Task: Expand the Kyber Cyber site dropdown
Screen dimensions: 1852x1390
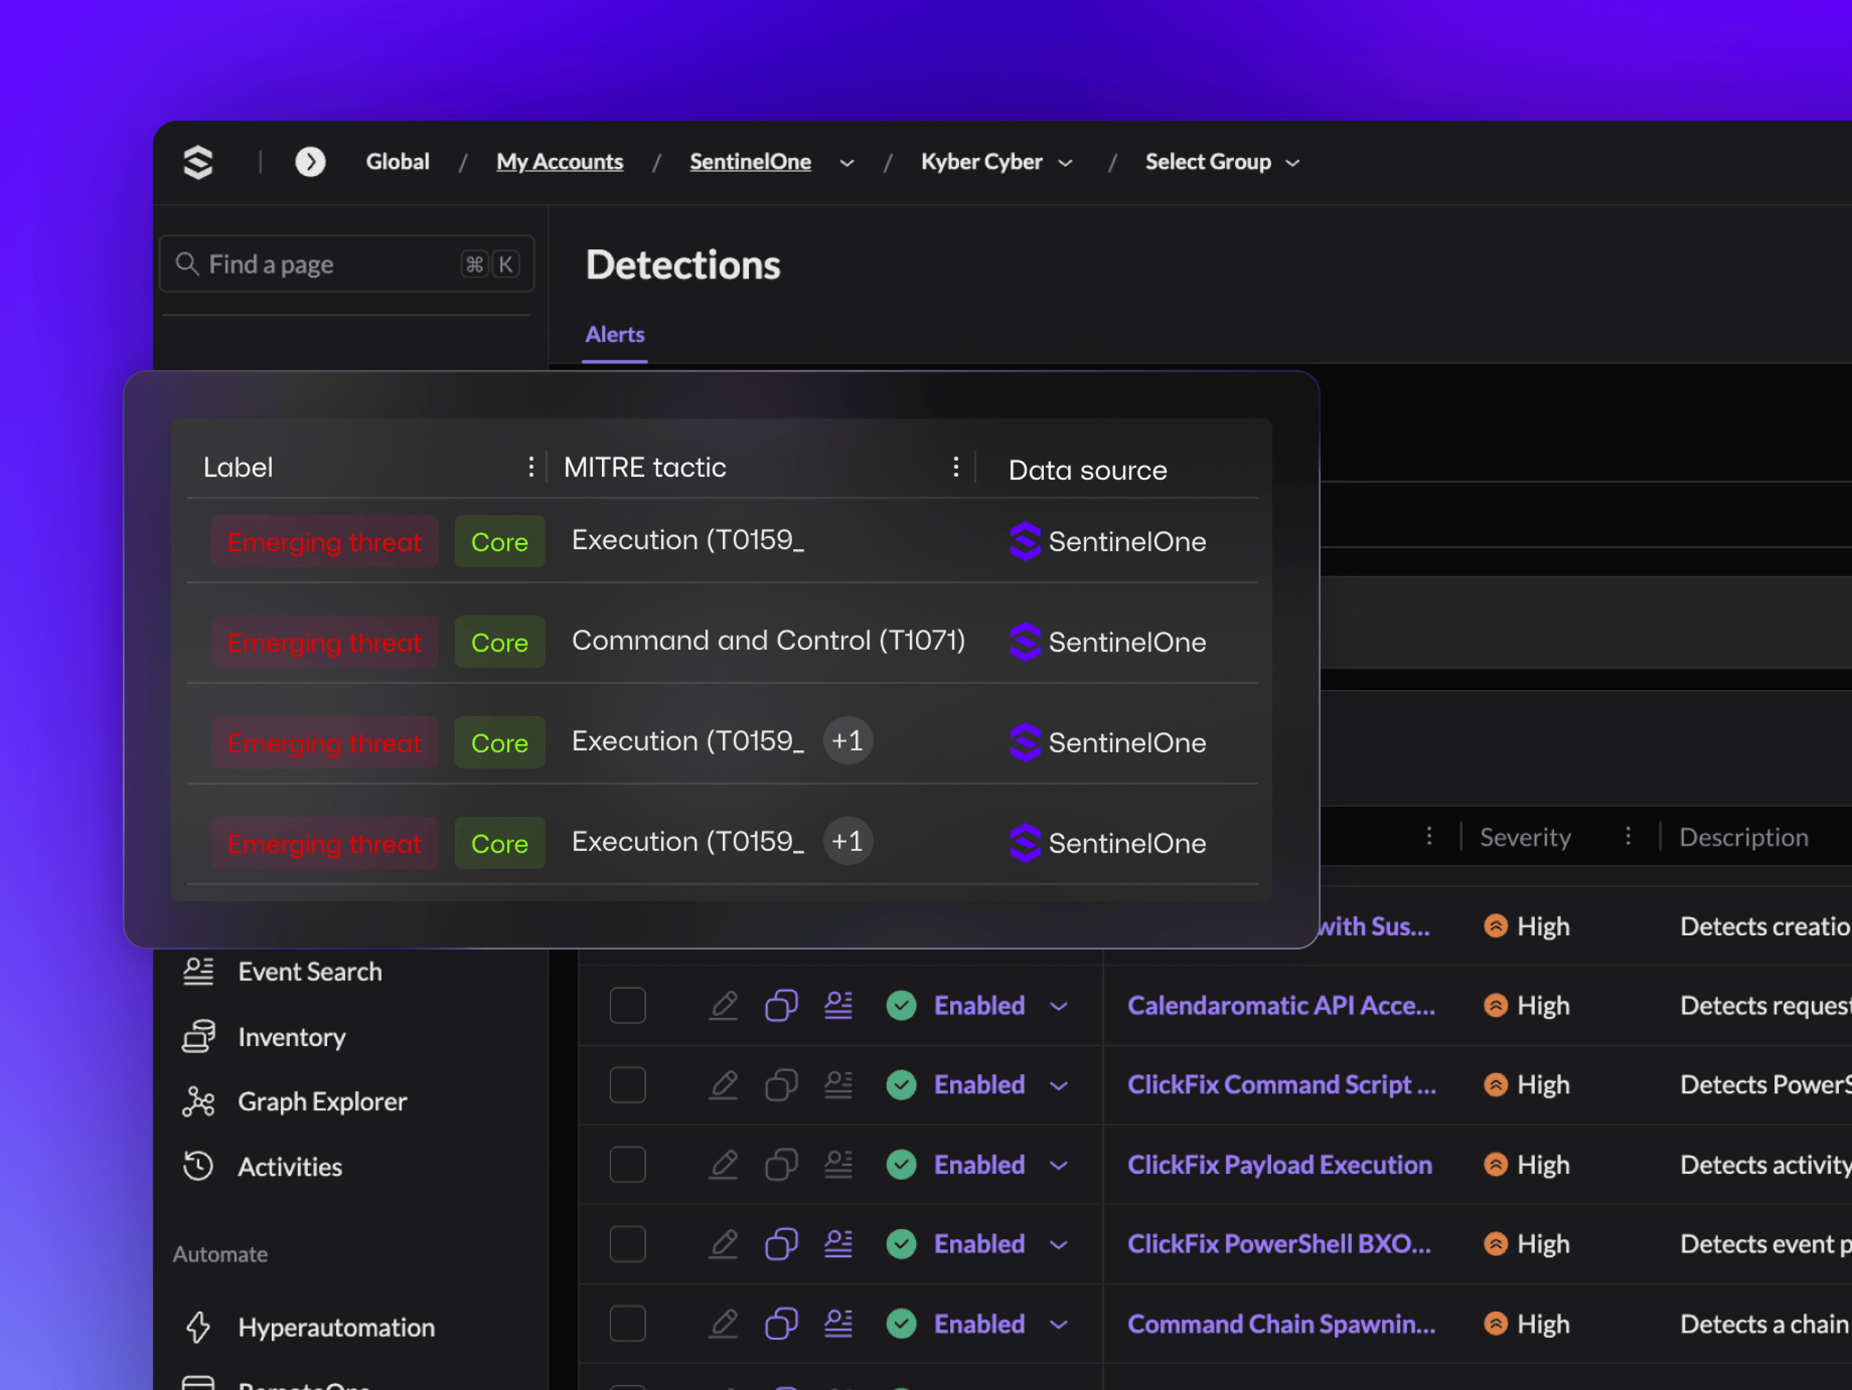Action: pos(1065,163)
